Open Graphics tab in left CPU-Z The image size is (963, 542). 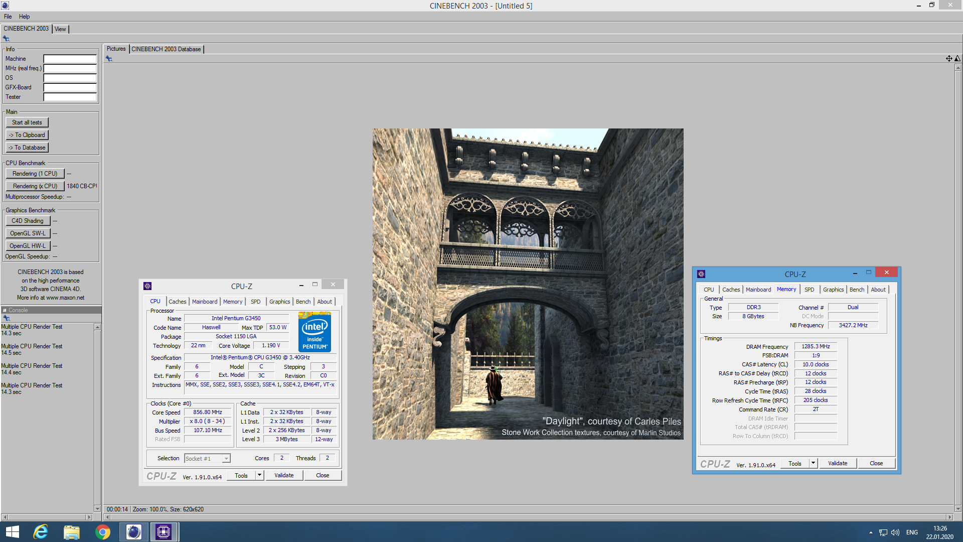[280, 302]
